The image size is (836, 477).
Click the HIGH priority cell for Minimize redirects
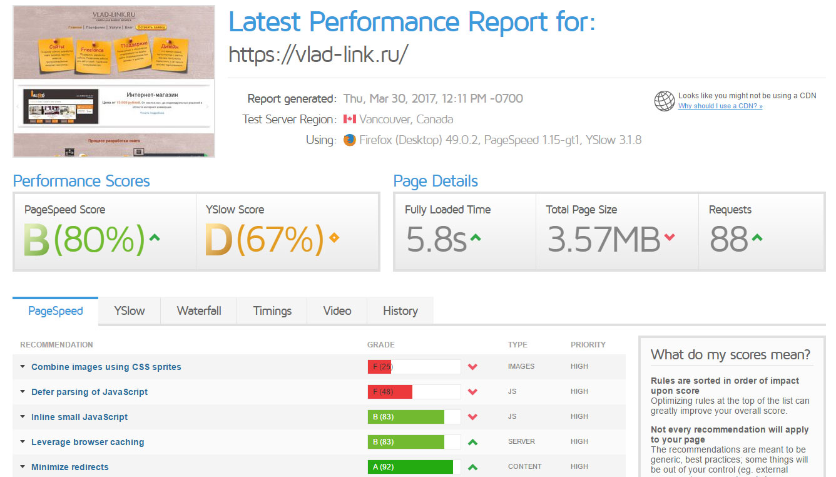coord(579,467)
